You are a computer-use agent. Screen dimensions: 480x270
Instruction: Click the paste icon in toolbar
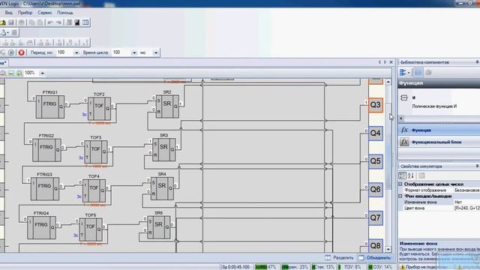point(40,22)
